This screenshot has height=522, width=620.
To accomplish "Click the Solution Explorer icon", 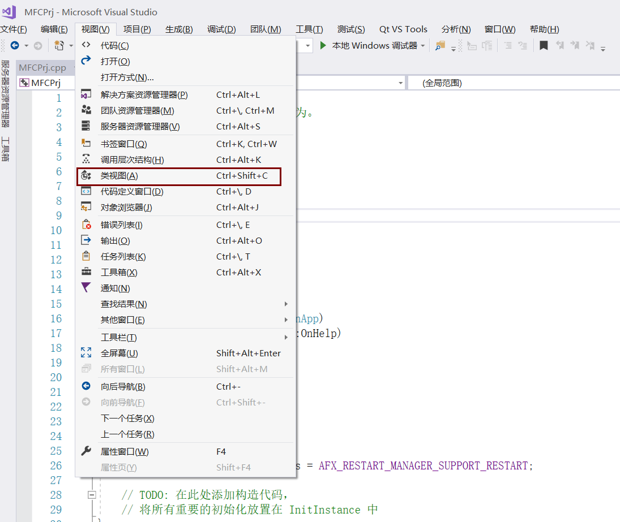I will tap(86, 94).
